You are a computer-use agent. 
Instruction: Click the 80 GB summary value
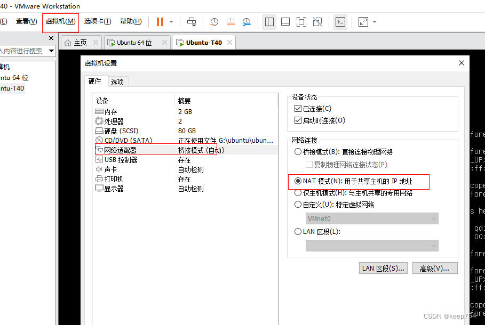187,131
